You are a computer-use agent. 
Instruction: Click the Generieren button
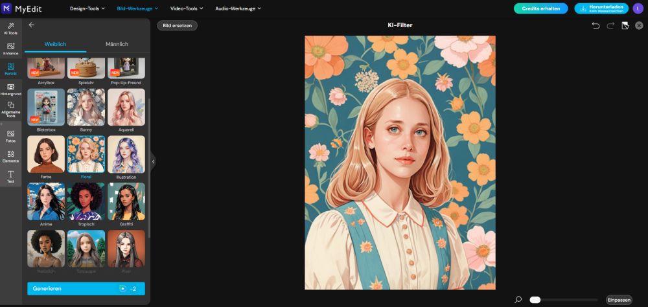tap(86, 288)
